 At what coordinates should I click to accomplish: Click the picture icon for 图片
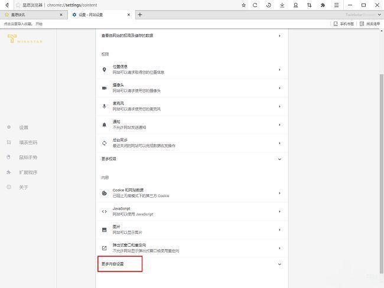105,230
